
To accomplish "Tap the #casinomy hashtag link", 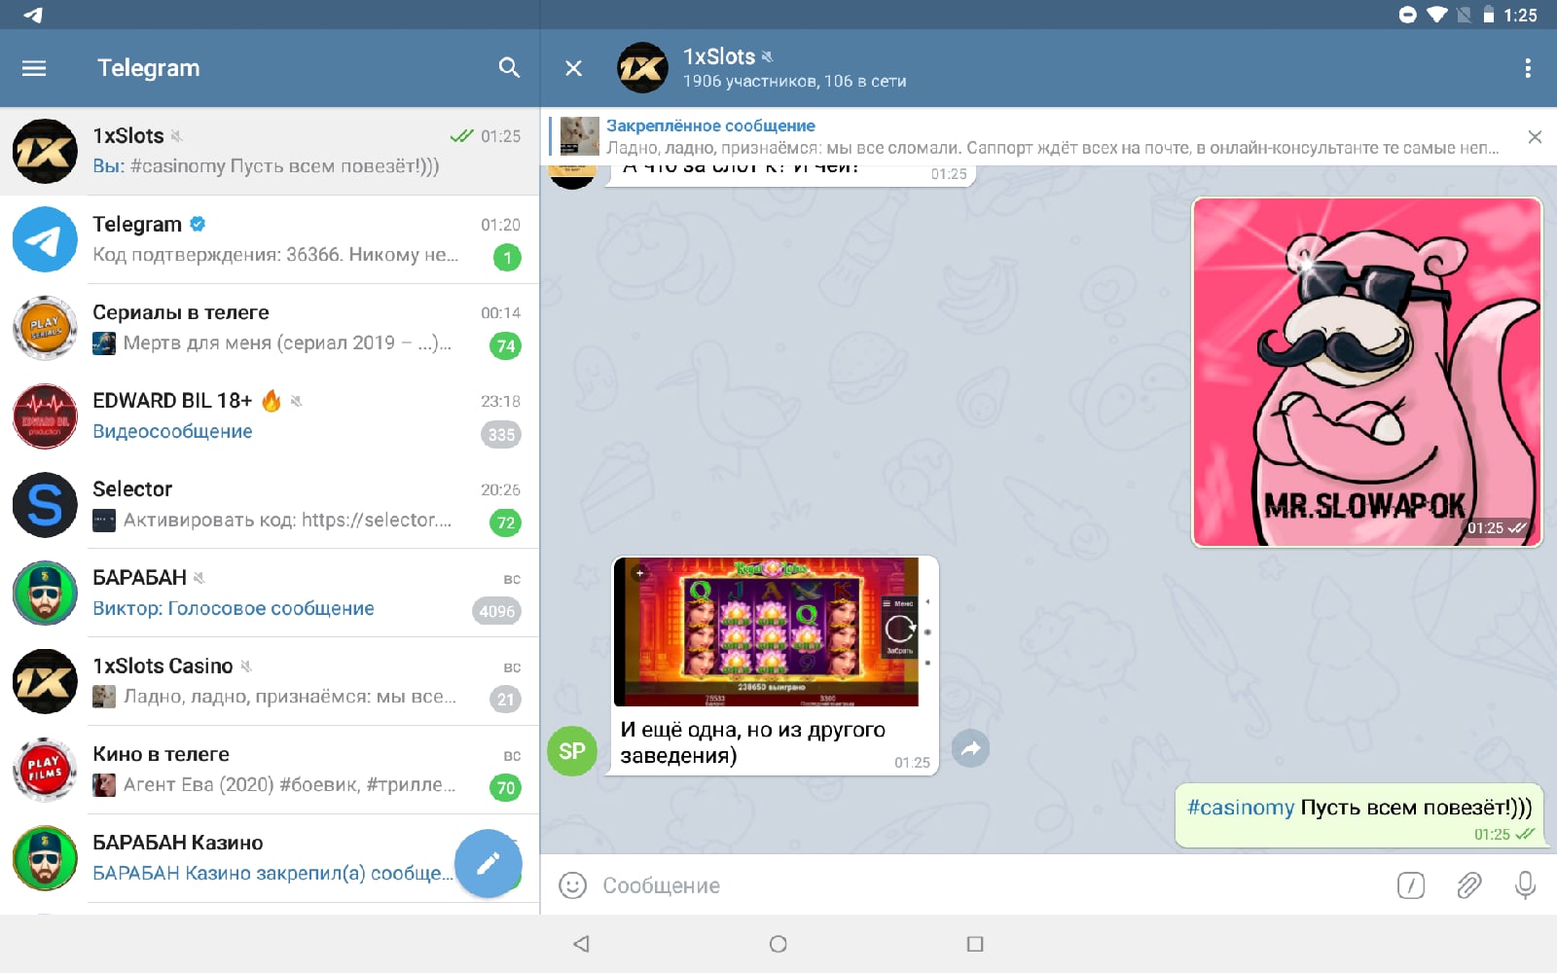I will pyautogui.click(x=1241, y=808).
